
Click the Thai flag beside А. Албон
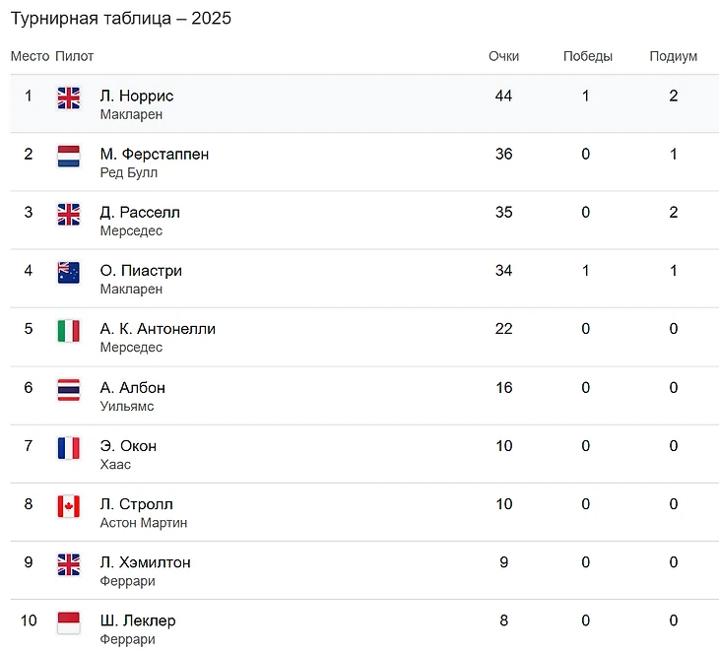[x=68, y=389]
